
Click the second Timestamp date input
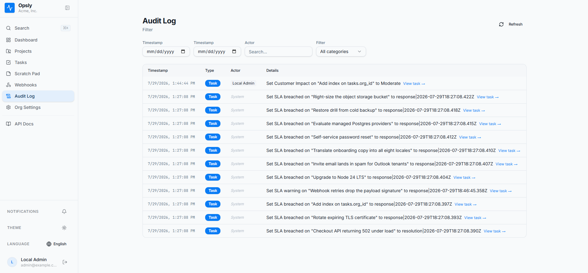(x=217, y=51)
